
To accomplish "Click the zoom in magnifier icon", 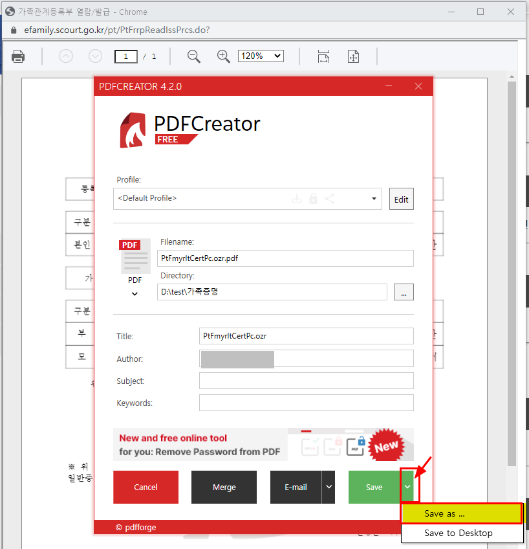I will click(223, 56).
